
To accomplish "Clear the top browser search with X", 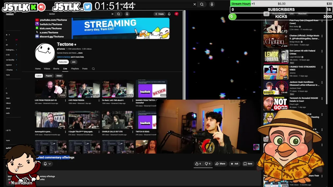I will pyautogui.click(x=195, y=4).
